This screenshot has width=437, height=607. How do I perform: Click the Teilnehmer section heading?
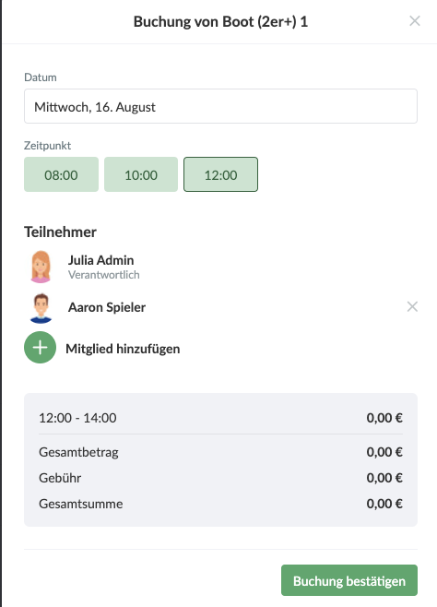[60, 232]
